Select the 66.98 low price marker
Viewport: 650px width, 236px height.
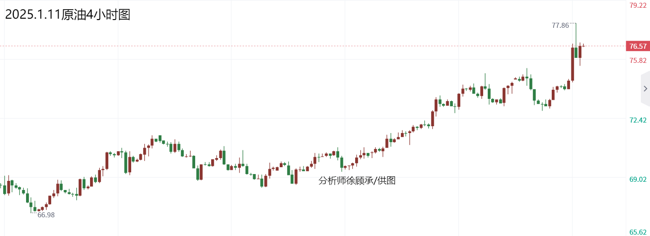(x=46, y=215)
